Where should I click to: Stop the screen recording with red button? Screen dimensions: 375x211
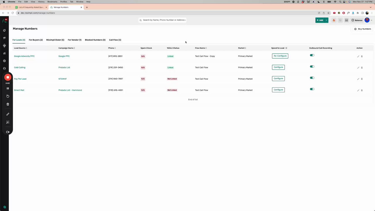point(8,77)
